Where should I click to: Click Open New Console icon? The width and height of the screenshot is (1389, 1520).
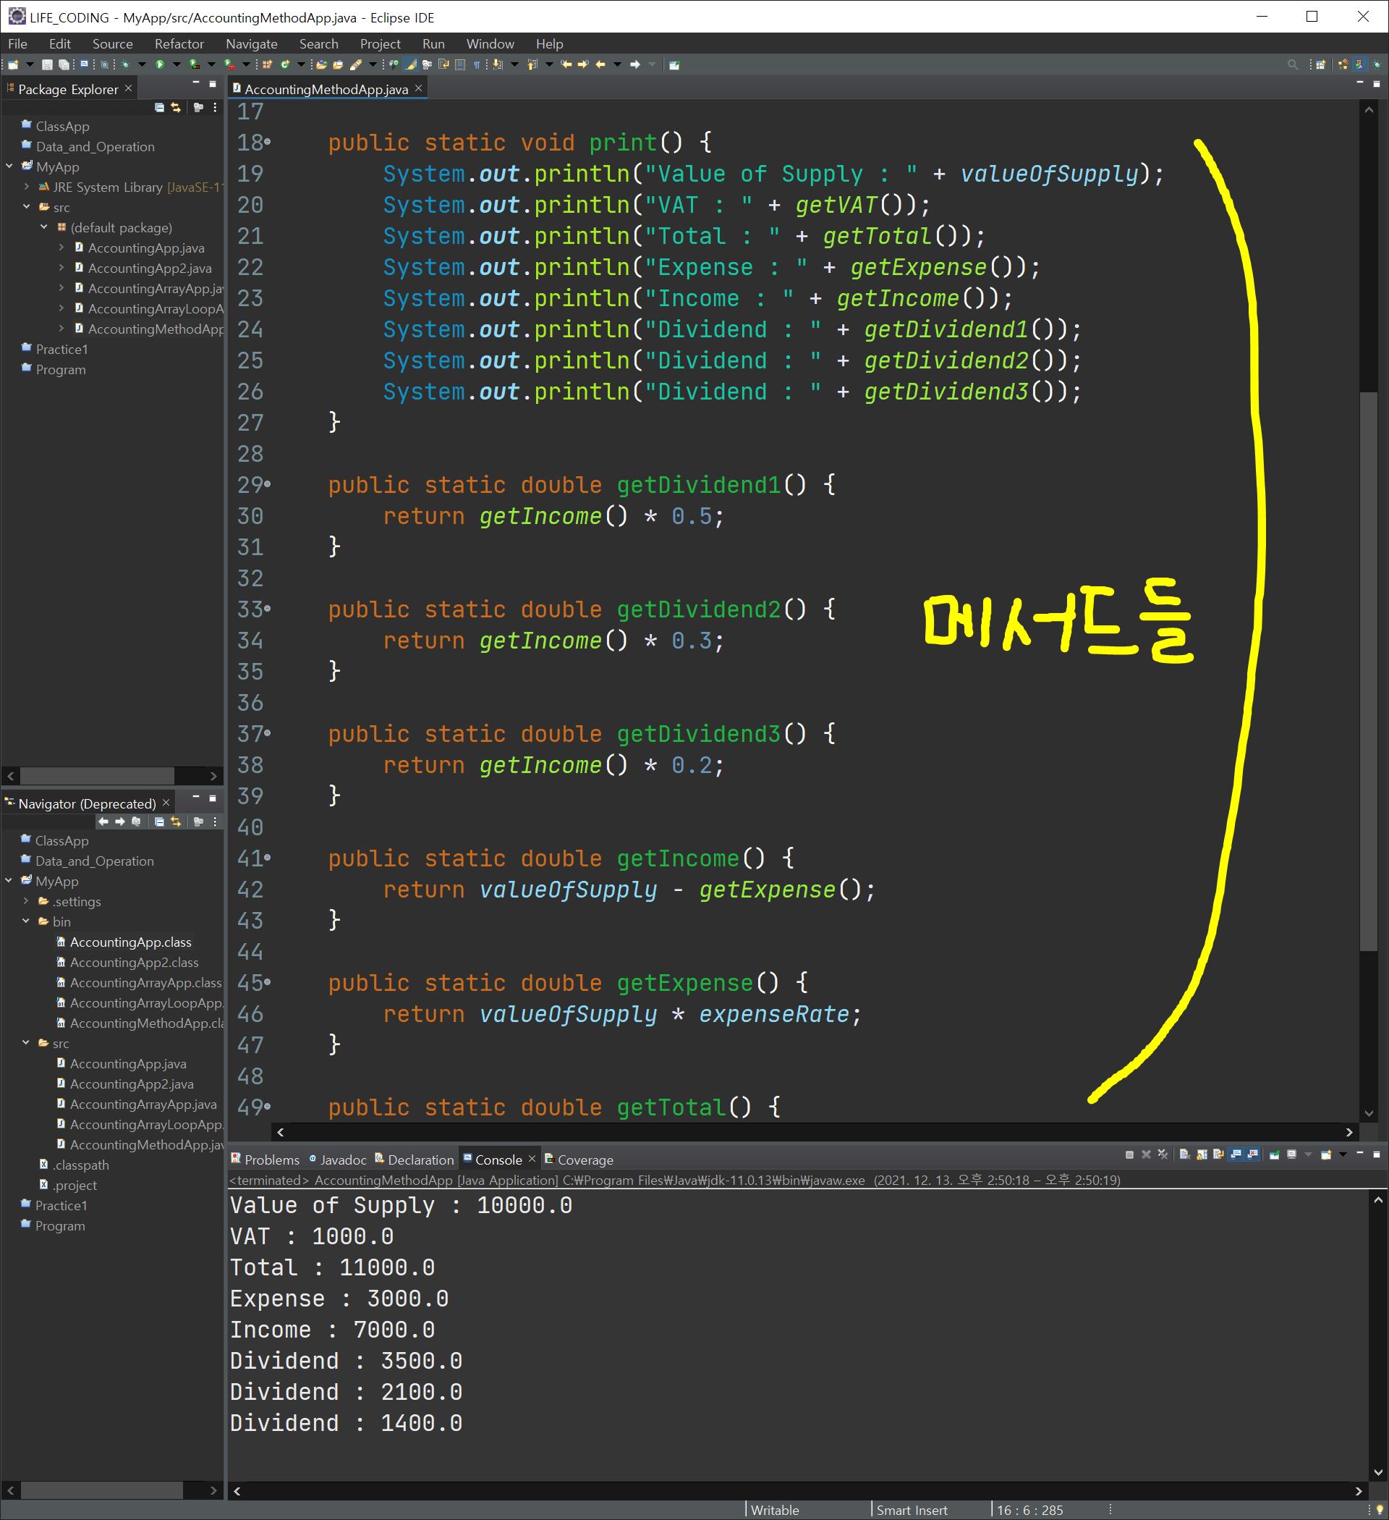(1327, 1154)
